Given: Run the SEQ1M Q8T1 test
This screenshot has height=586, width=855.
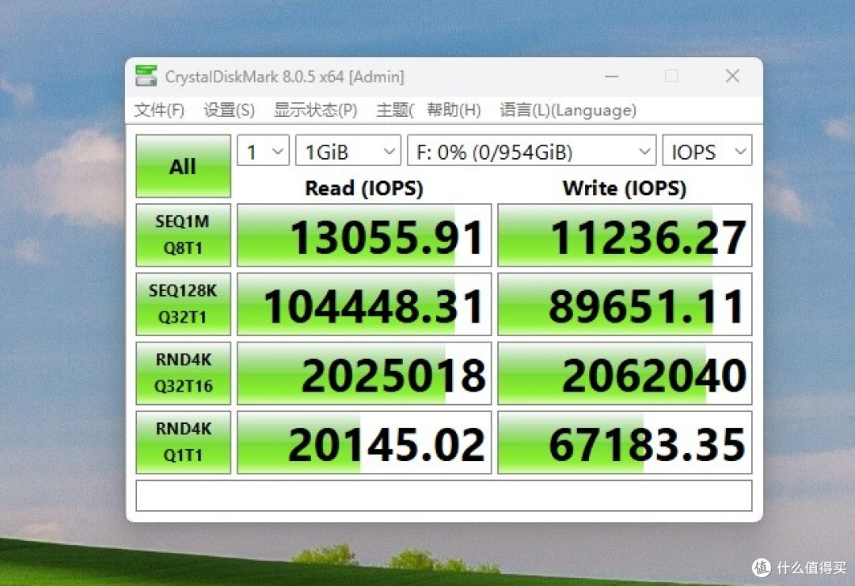Looking at the screenshot, I should 183,236.
